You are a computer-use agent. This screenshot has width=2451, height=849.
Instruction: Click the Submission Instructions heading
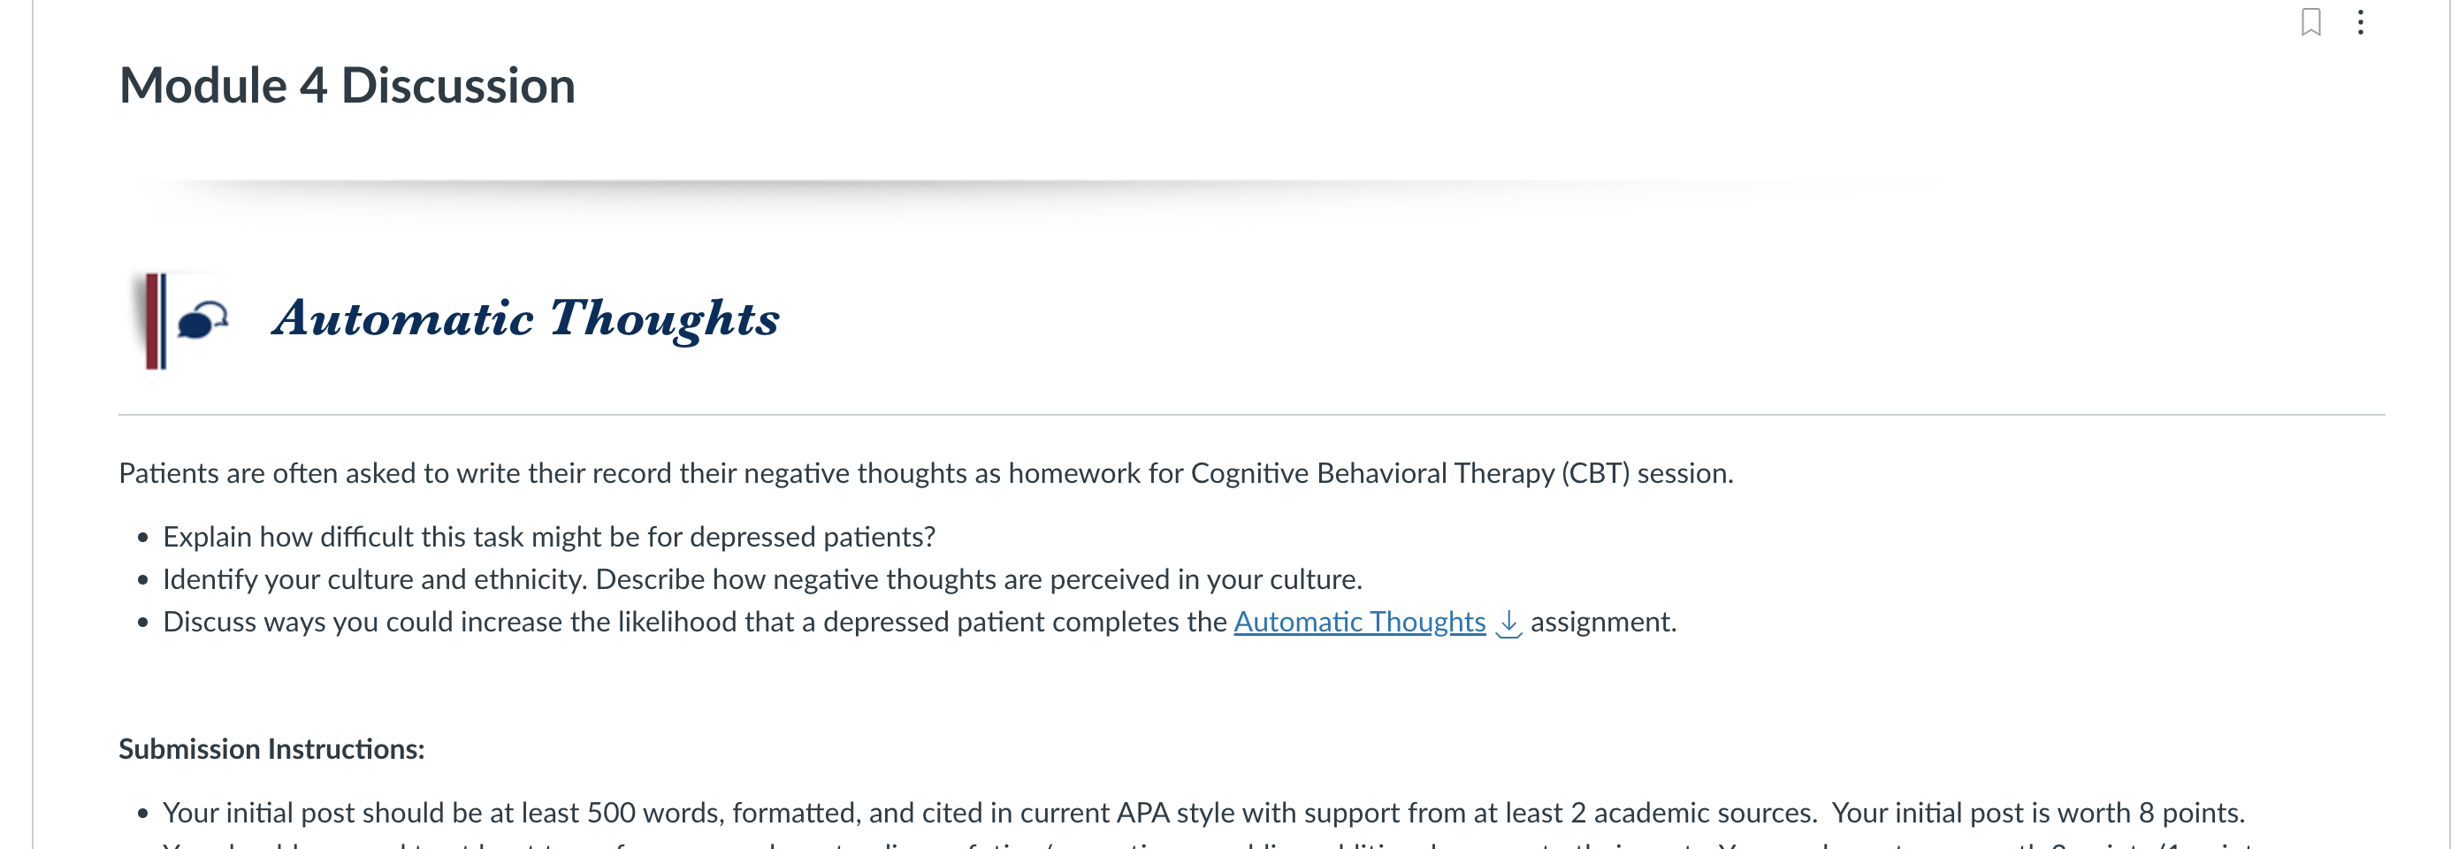(271, 749)
